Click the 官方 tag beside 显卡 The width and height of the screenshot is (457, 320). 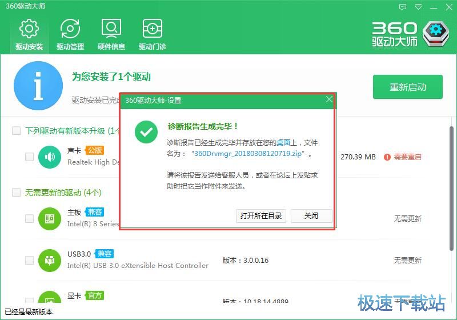click(95, 295)
